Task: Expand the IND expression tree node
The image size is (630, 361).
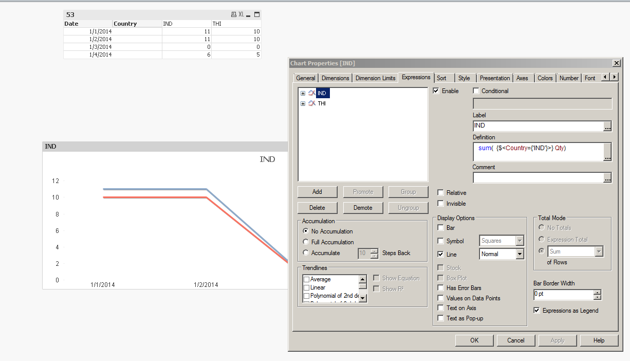Action: point(303,93)
